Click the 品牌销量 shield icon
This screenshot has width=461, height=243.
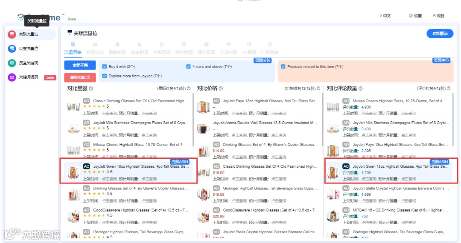tap(117, 45)
